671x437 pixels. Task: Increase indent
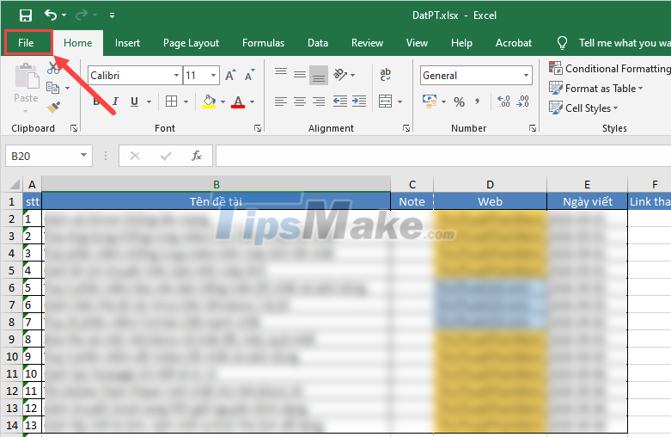359,102
